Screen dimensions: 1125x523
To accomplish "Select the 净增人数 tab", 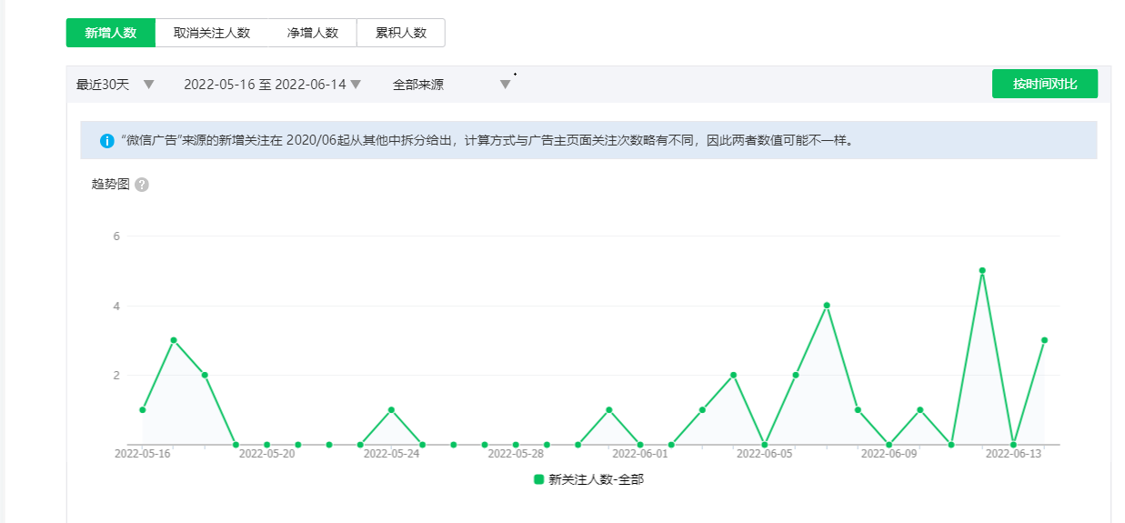I will click(312, 33).
